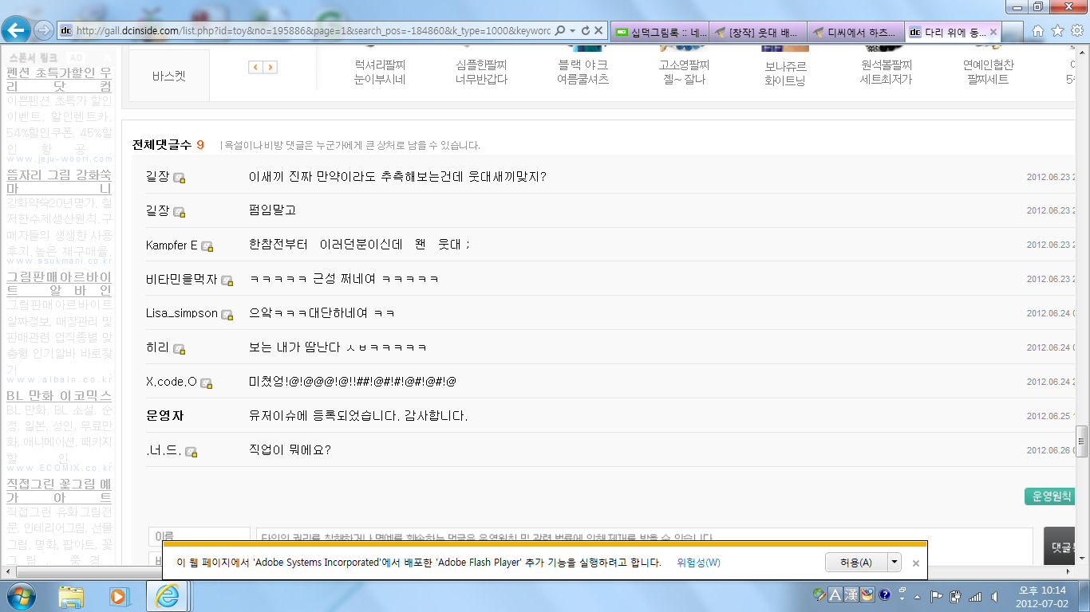Show hidden tray icons arrow
1090x612 pixels.
(x=918, y=596)
